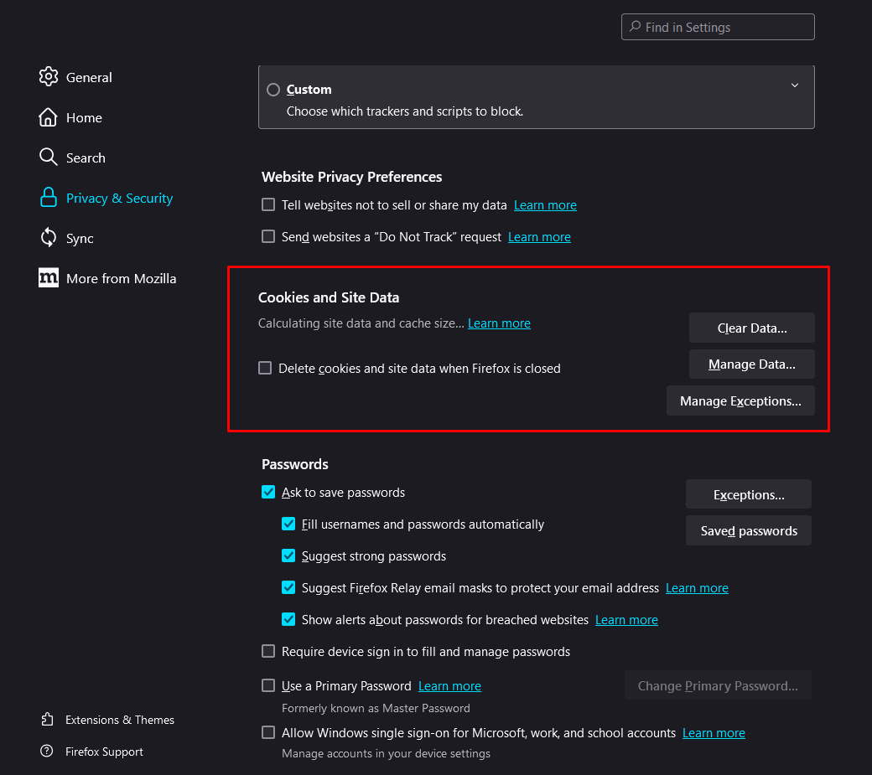Enable Send websites Do Not Track request
This screenshot has height=775, width=872.
coord(268,236)
